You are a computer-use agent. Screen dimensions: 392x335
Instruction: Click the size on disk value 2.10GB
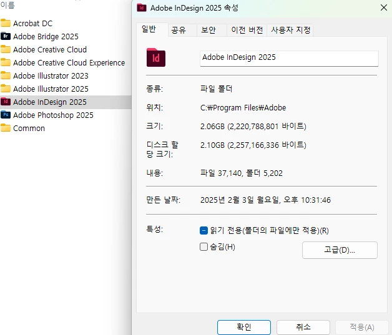click(x=253, y=145)
